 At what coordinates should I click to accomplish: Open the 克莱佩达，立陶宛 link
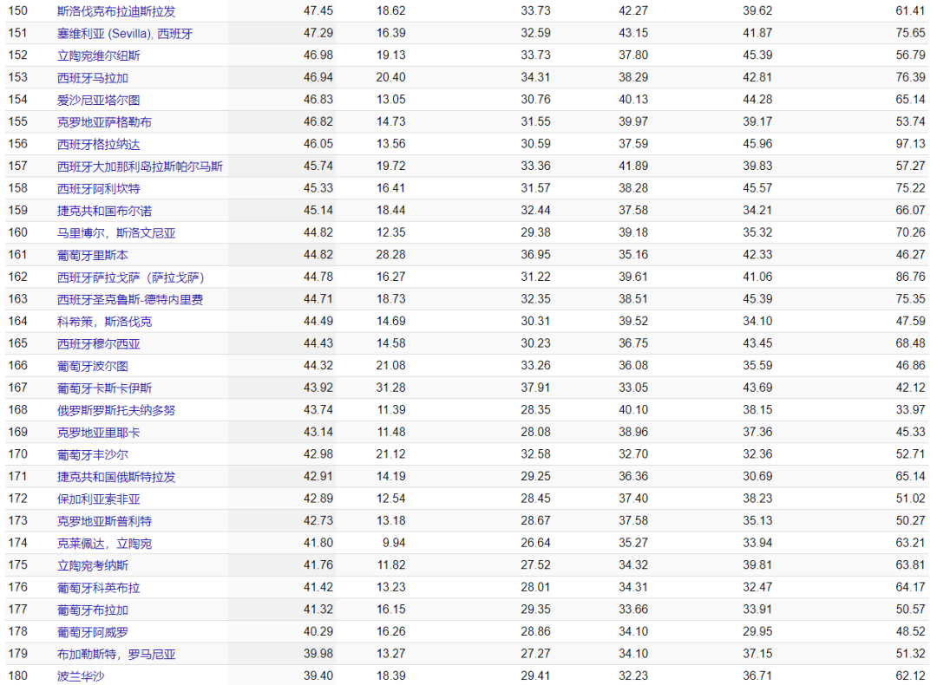[105, 544]
